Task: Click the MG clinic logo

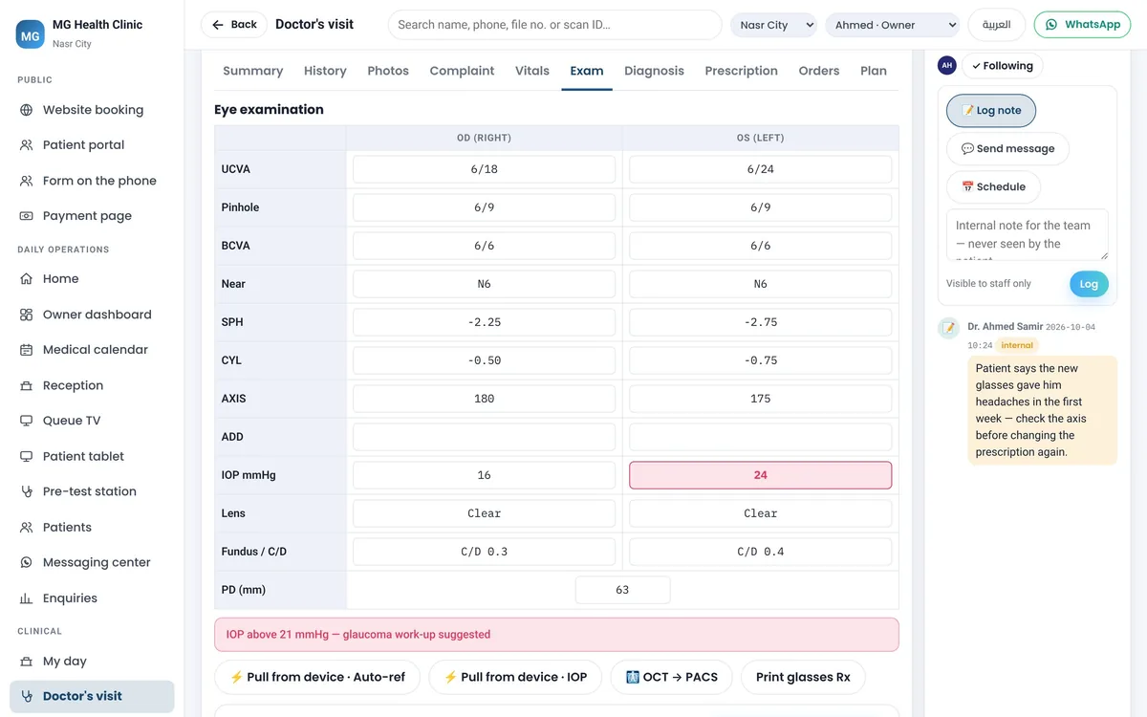Action: tap(31, 34)
